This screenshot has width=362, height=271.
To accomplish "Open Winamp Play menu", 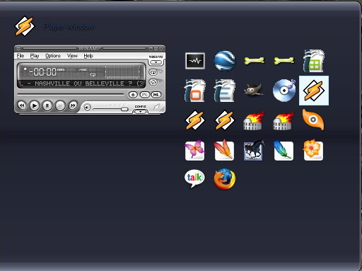I will (x=35, y=56).
